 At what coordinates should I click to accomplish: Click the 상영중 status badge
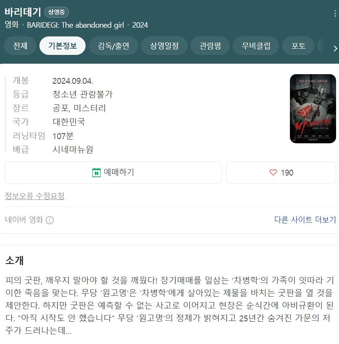57,12
